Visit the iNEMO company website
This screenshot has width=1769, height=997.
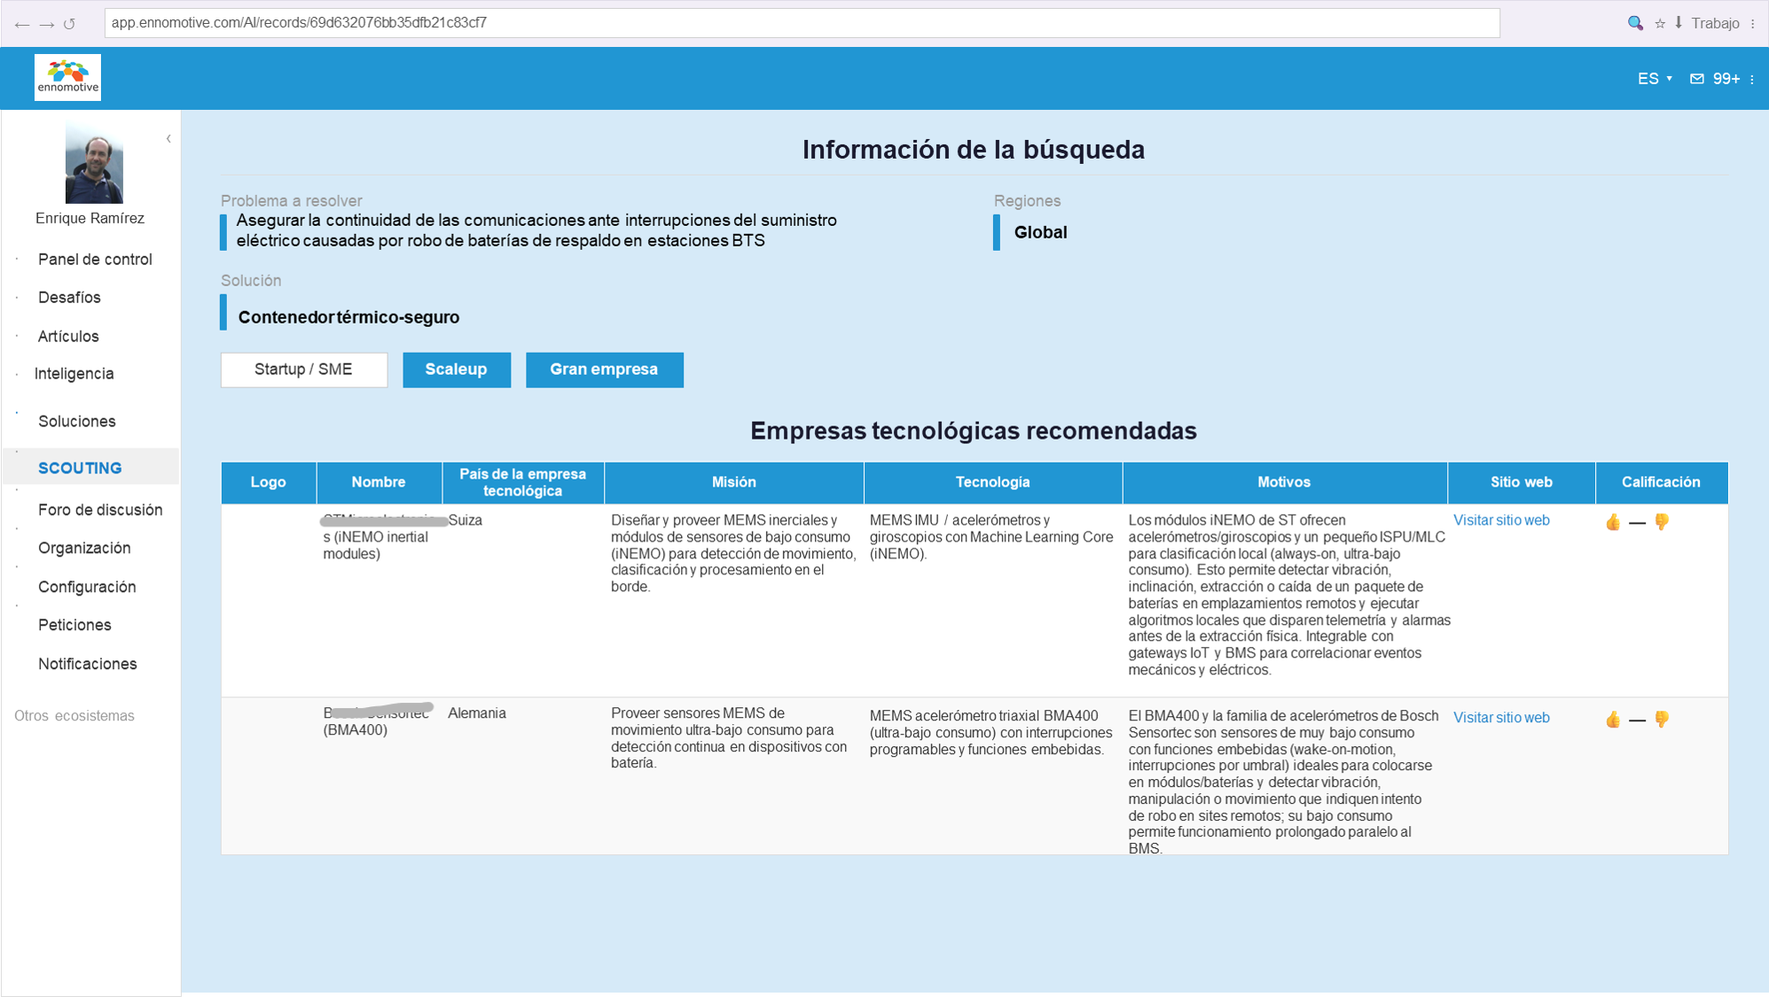click(1501, 520)
